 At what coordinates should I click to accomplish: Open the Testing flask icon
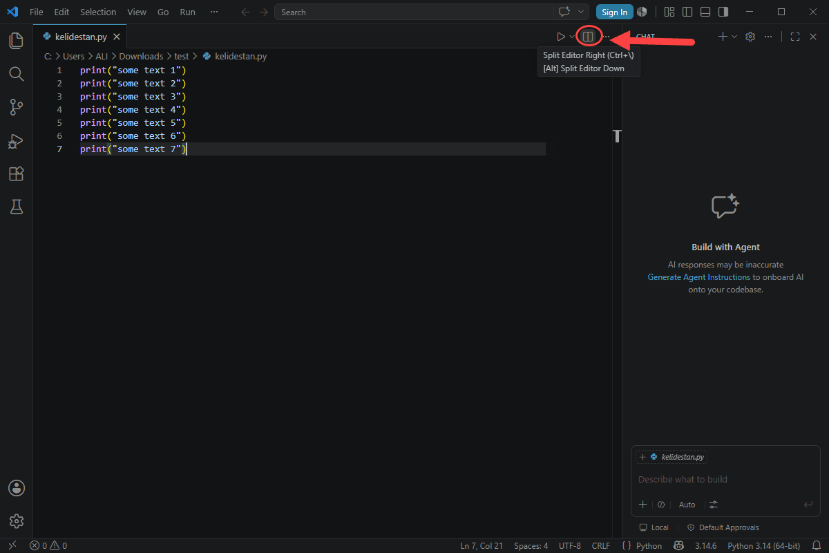[x=17, y=206]
